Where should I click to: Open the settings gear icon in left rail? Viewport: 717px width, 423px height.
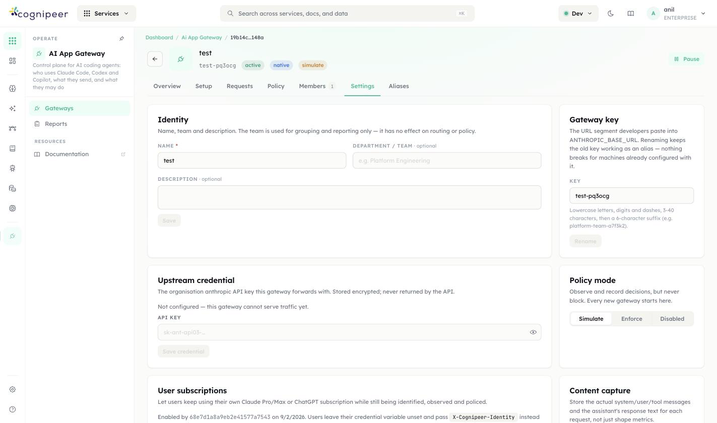[x=13, y=389]
